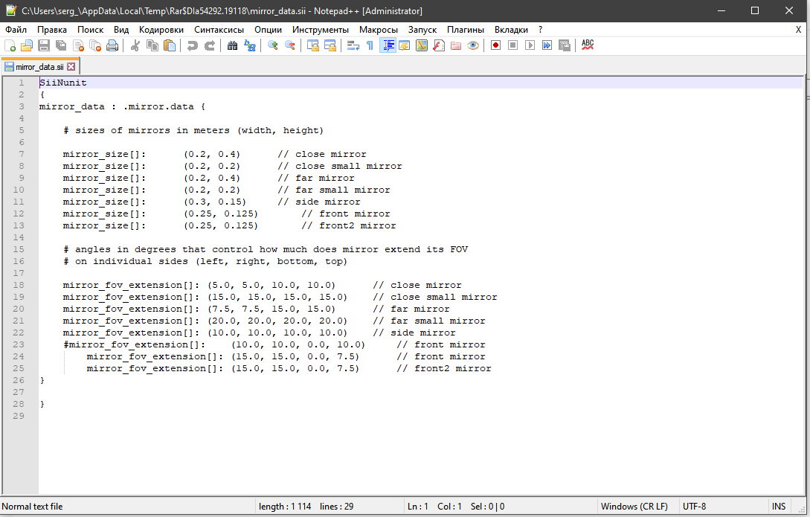
Task: Open the Вид menu
Action: point(121,30)
